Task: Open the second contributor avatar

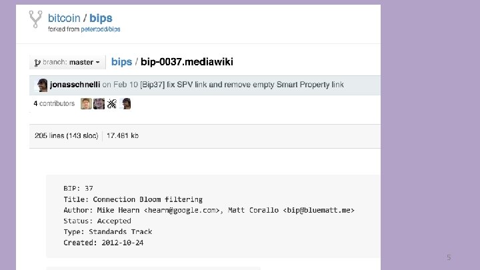Action: (x=99, y=104)
